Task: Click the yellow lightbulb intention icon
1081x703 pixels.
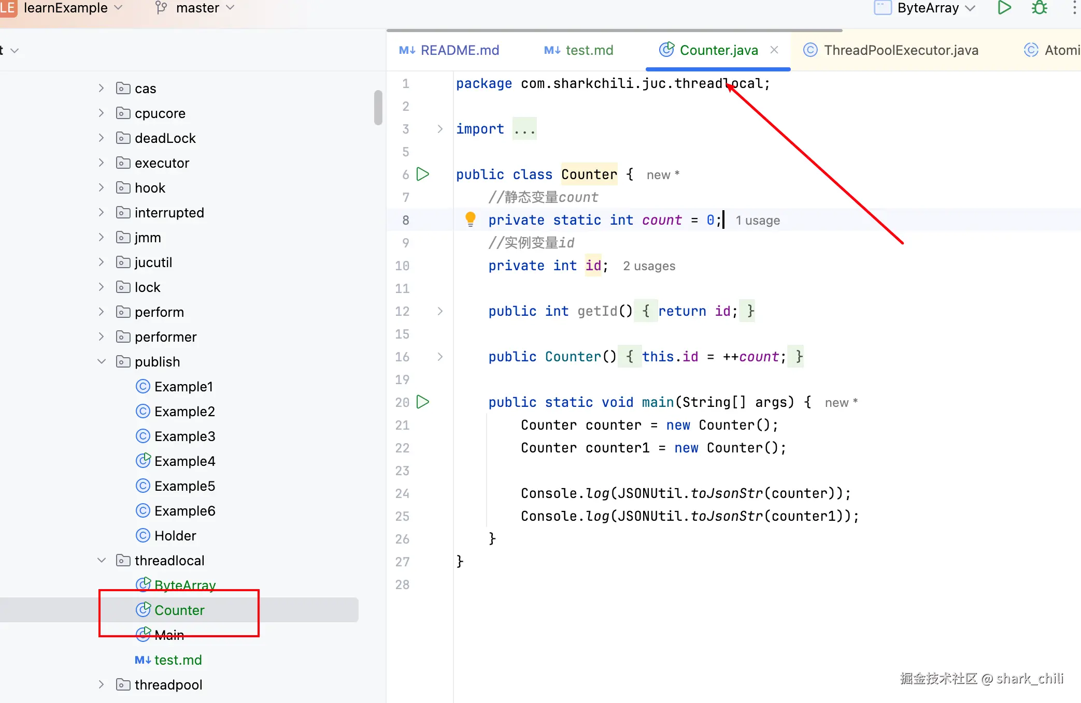Action: pos(470,219)
